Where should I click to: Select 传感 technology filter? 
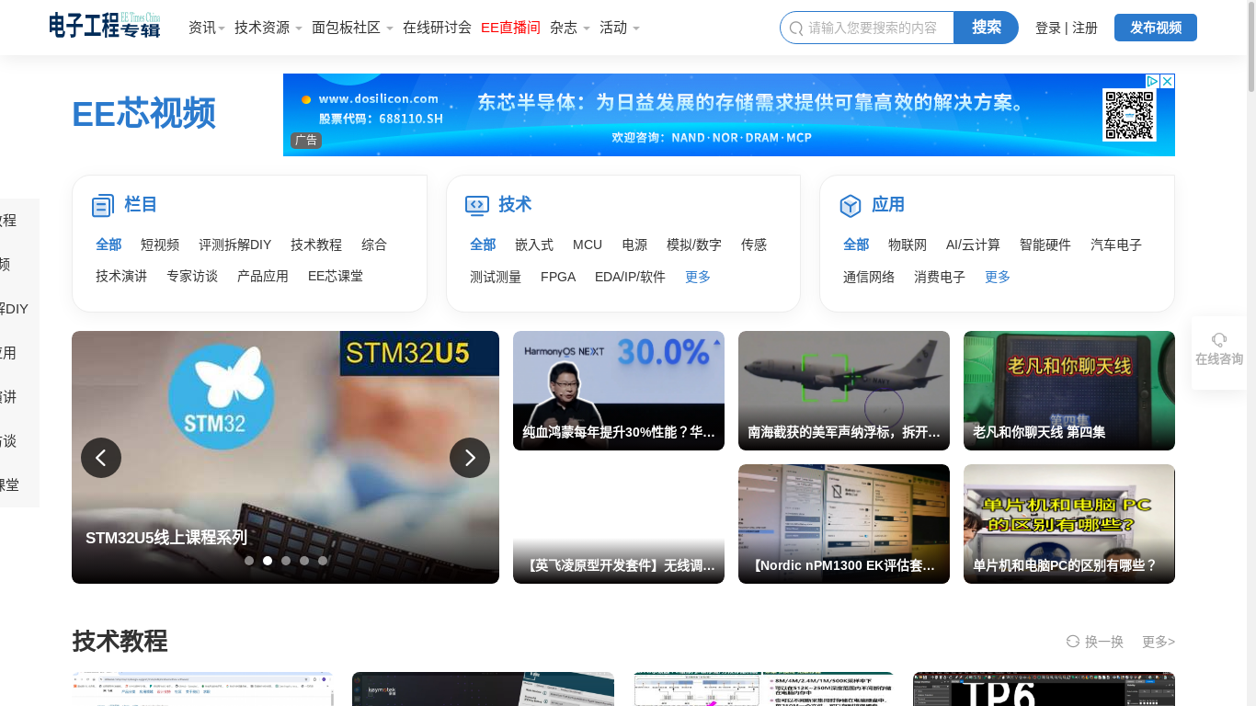click(x=754, y=245)
